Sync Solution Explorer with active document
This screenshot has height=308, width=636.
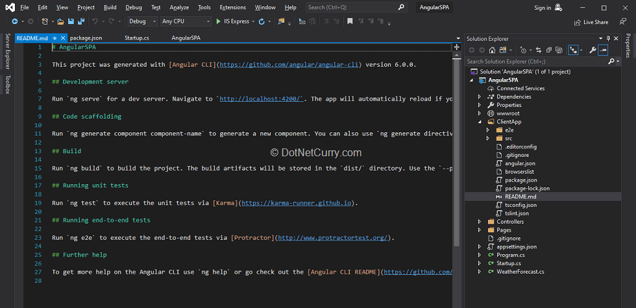(539, 51)
